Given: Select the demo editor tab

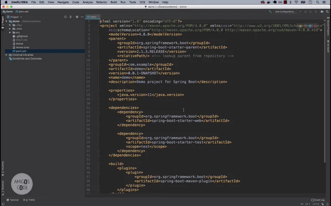Looking at the screenshot, I should click(x=92, y=17).
